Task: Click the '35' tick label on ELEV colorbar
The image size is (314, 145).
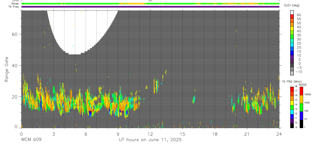Action: [299, 35]
